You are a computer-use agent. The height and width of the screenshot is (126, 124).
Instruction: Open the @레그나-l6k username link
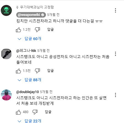26,51
